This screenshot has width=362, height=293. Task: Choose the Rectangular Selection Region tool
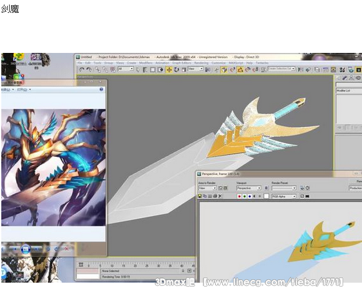153,69
